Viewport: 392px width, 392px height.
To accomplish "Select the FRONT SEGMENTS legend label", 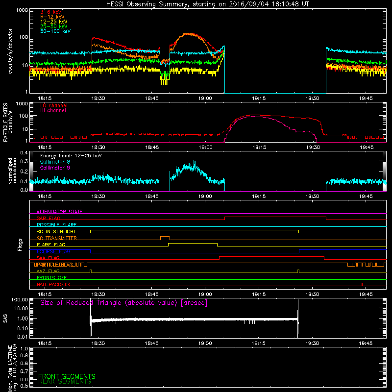I will [x=67, y=376].
